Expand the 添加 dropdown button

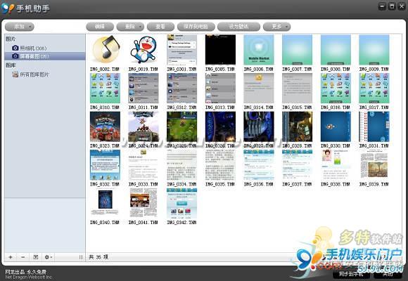pyautogui.click(x=20, y=27)
